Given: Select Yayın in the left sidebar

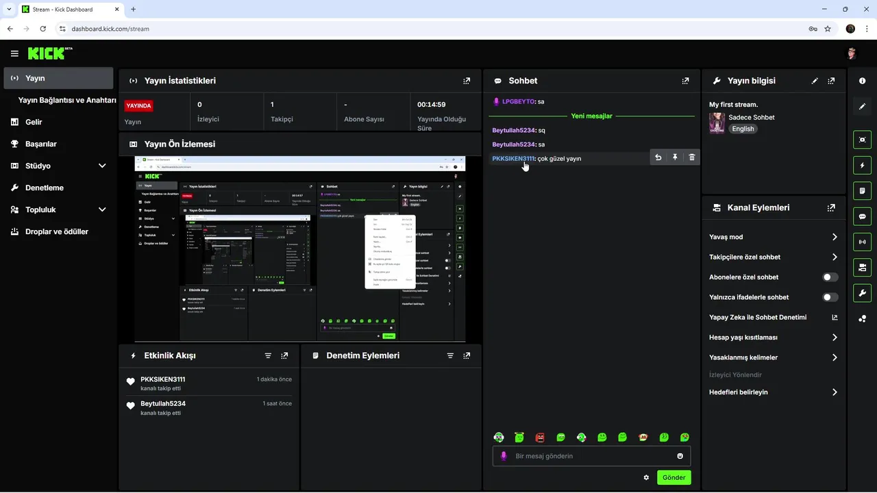Looking at the screenshot, I should (59, 78).
